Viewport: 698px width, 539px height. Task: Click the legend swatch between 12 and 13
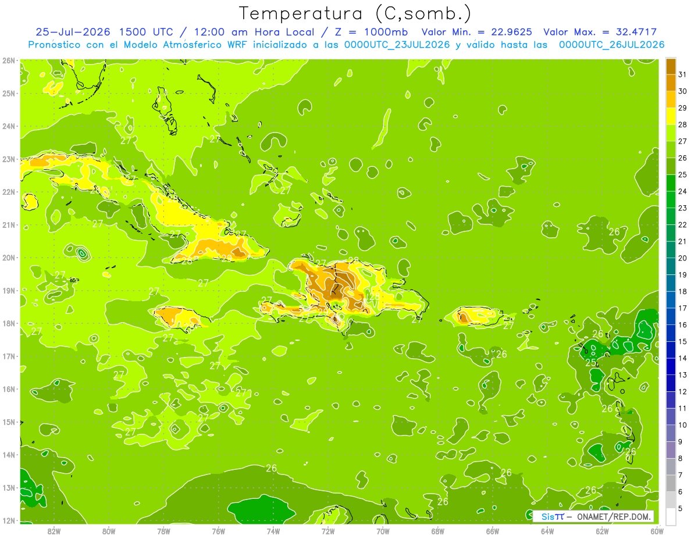[x=670, y=383]
